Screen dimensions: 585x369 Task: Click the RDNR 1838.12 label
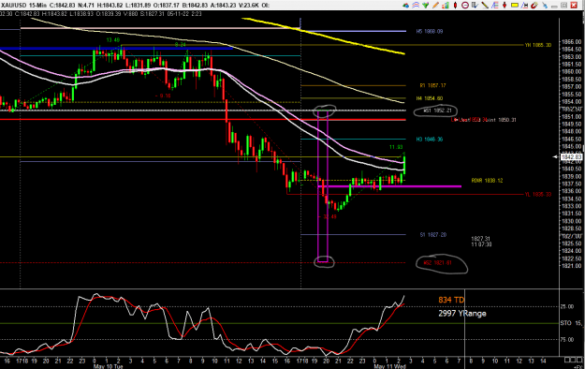[487, 181]
